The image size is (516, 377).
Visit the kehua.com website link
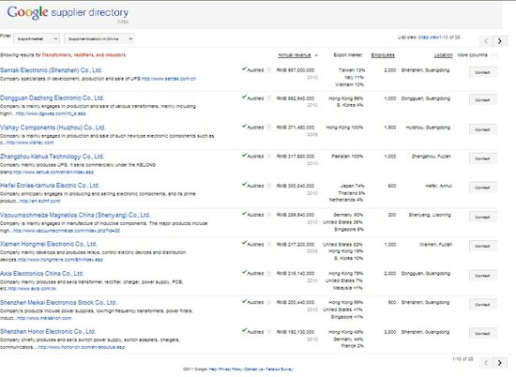tap(53, 172)
